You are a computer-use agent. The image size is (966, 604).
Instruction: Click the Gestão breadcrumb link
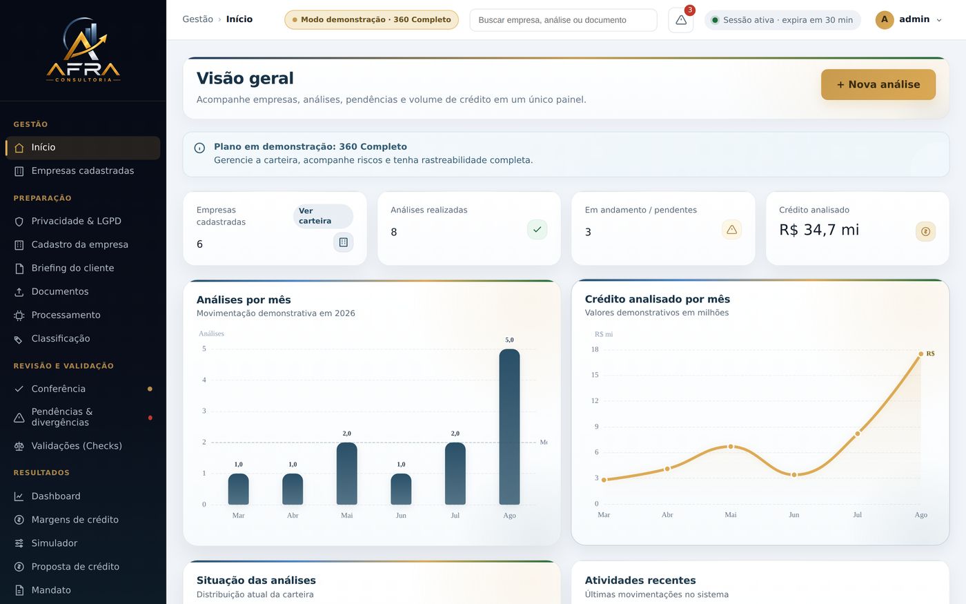(x=197, y=19)
